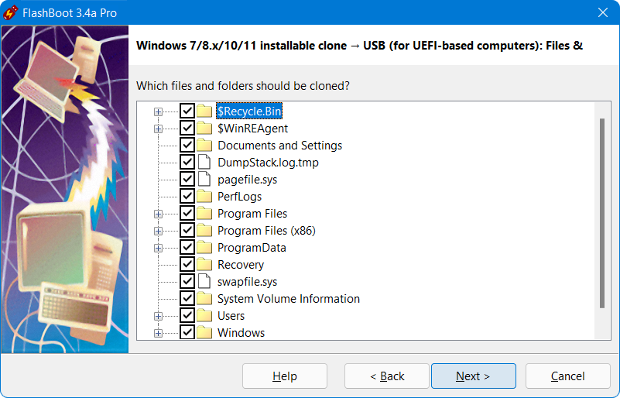This screenshot has height=398, width=620.
Task: Select the Program Files tree item
Action: [x=252, y=213]
